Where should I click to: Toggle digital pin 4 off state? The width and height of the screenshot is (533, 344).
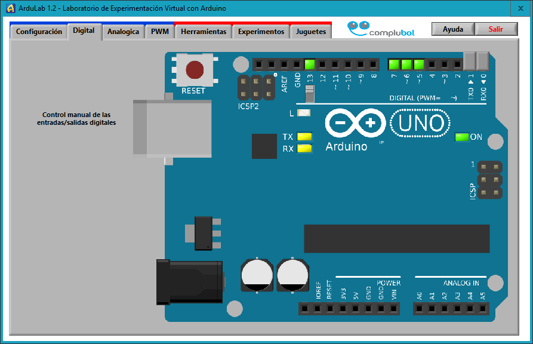(432, 64)
